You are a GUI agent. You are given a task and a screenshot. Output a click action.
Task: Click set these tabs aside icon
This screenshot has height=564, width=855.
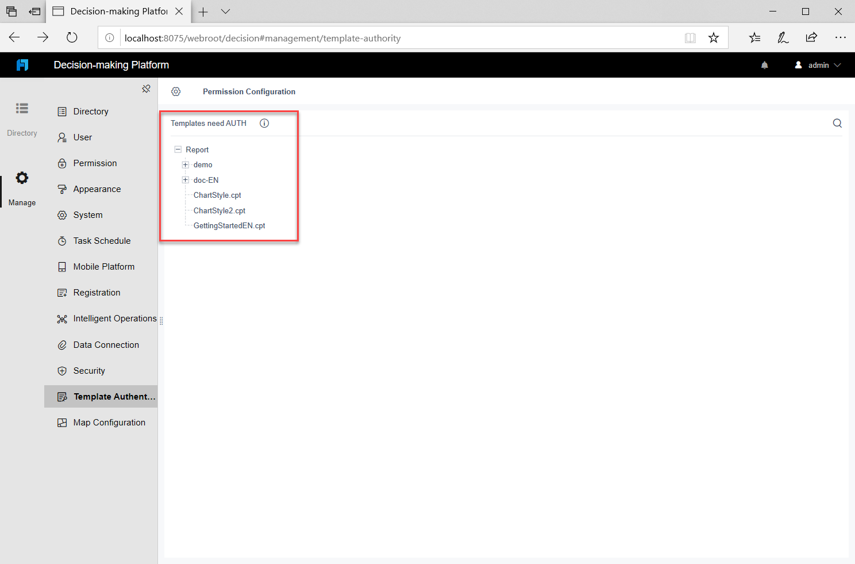[x=35, y=11]
